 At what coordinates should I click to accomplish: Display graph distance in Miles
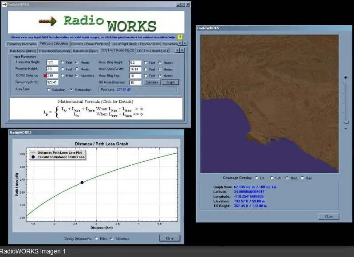[x=97, y=238]
